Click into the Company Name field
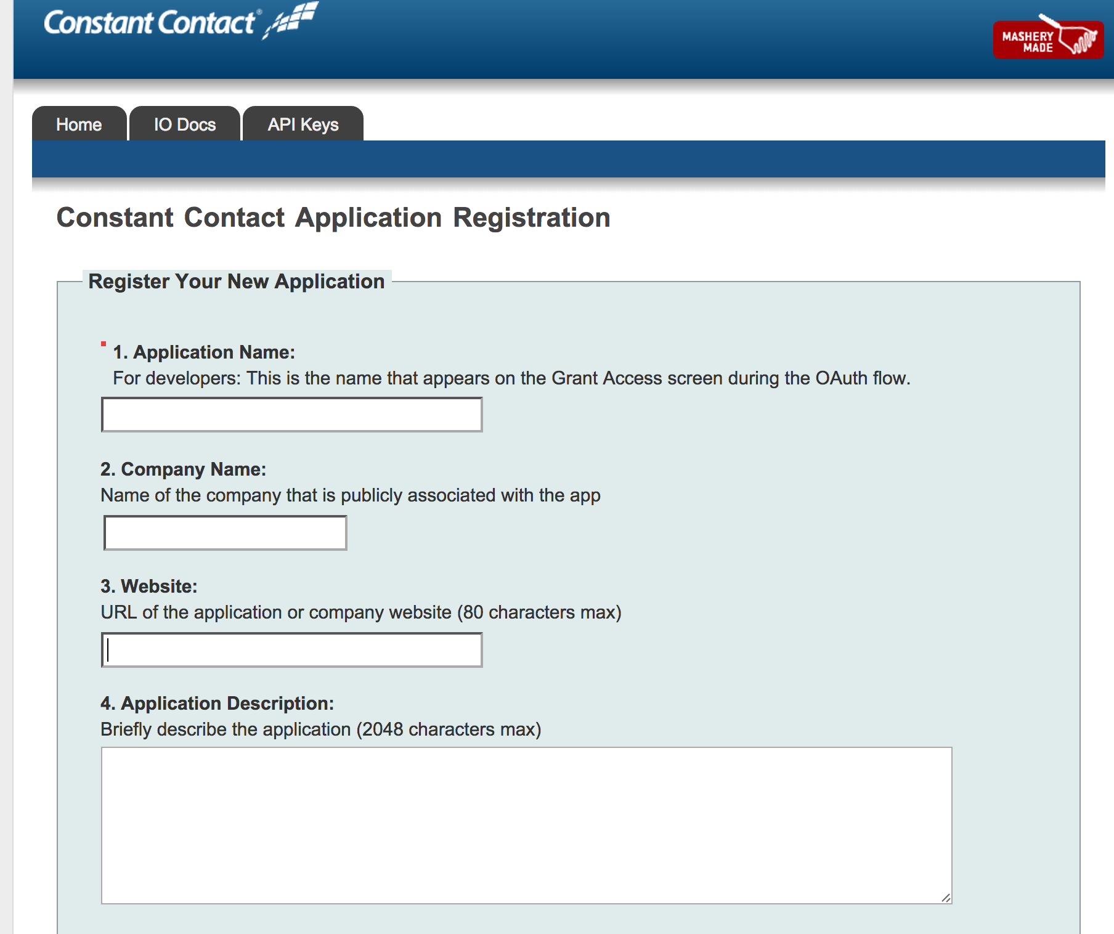 (226, 533)
